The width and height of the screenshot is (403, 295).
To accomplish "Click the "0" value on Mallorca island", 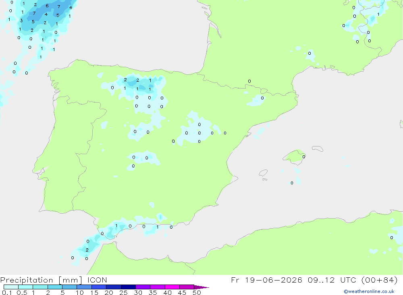I will click(304, 157).
